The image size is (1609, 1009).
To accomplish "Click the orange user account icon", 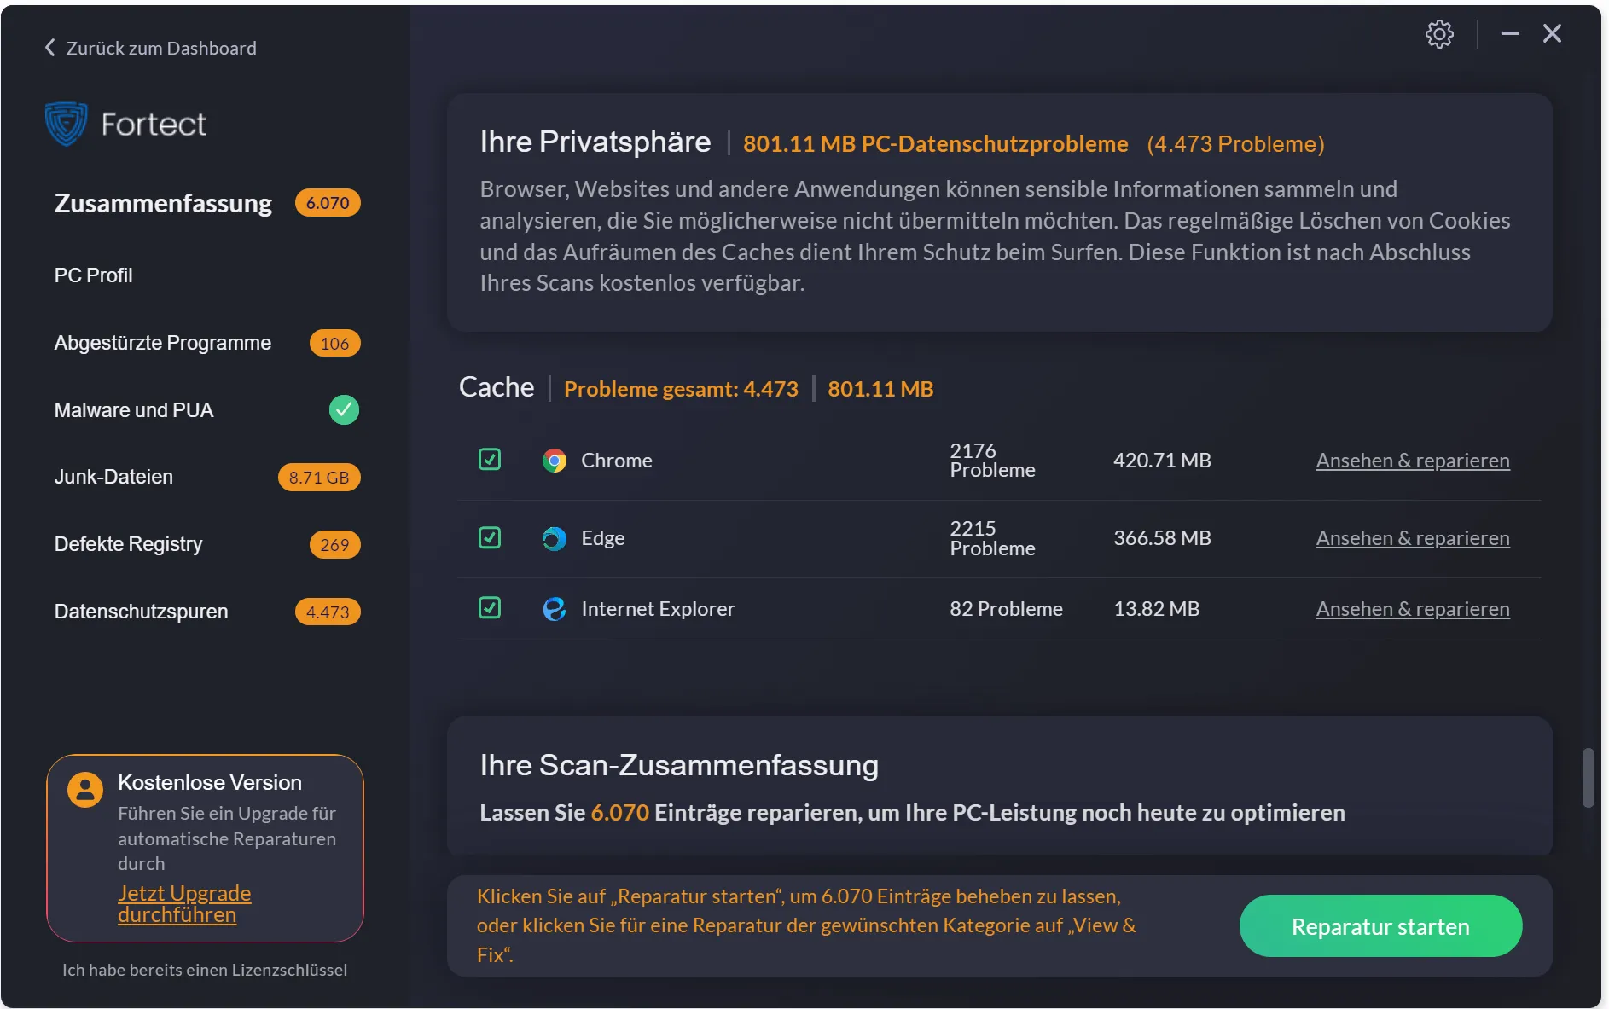I will coord(85,790).
